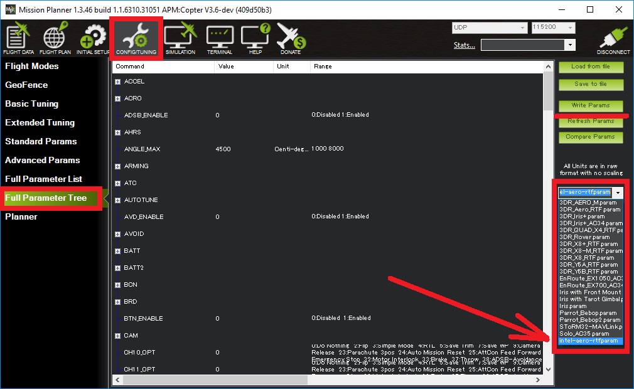Switch to Full Parameter List
Screen dimensions: 634x389
click(x=43, y=179)
